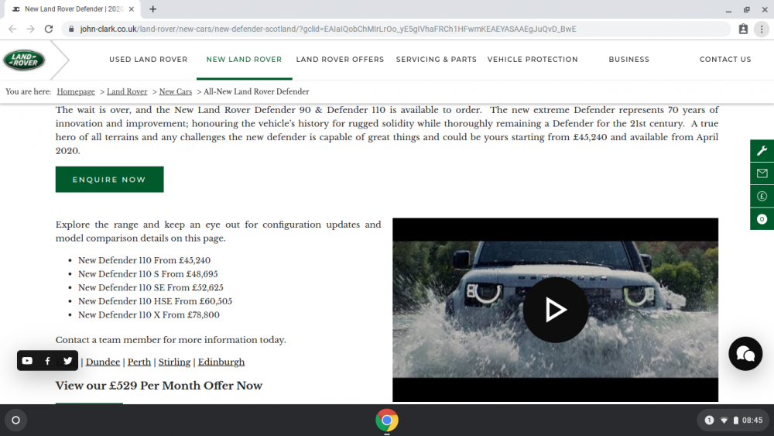Open the Business menu
This screenshot has height=436, width=774.
tap(628, 60)
